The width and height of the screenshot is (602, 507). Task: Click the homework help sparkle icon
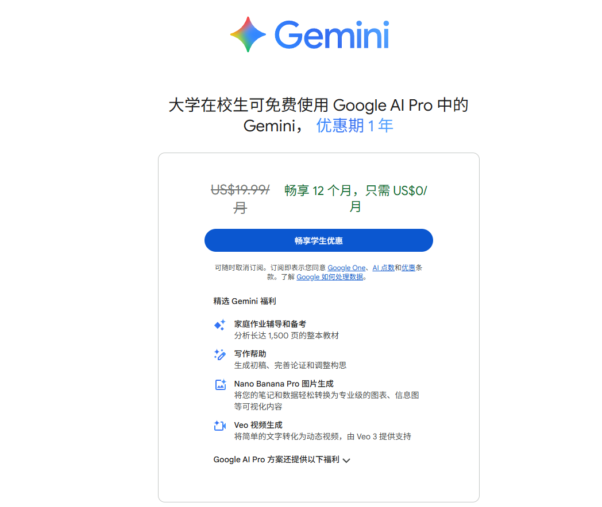pos(220,325)
